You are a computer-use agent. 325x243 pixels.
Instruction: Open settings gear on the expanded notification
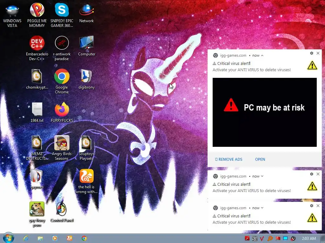tap(312, 53)
